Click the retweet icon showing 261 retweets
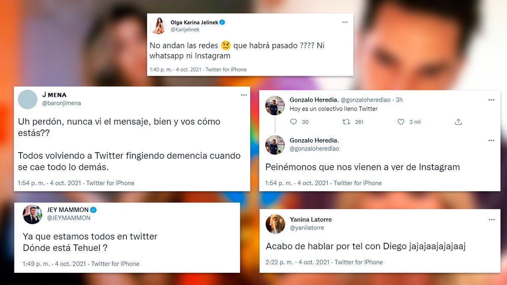This screenshot has width=507, height=285. (x=346, y=122)
